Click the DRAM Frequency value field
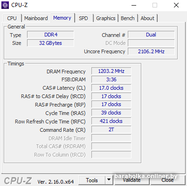This screenshot has height=186, width=187. pyautogui.click(x=111, y=71)
